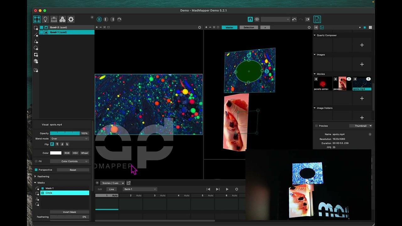Viewport: 402px width, 226px height.
Task: Open the media library document icon
Action: click(x=317, y=19)
